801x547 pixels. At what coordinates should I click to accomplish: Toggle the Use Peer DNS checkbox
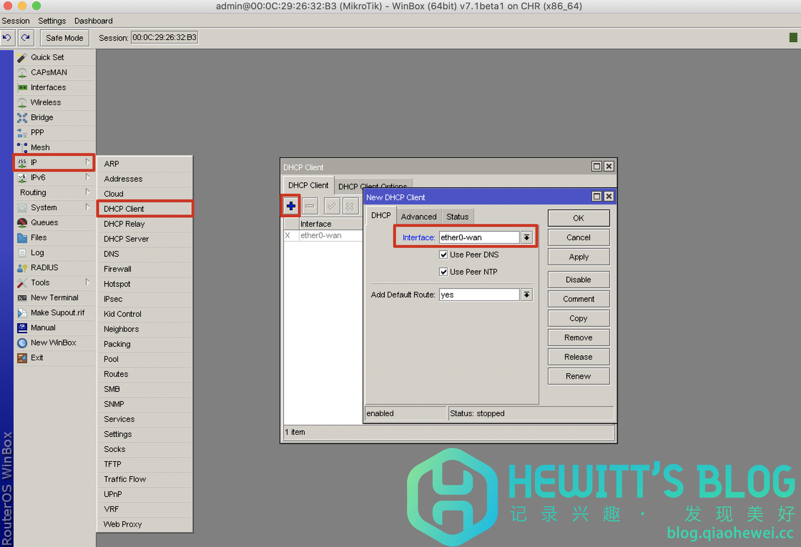click(443, 255)
